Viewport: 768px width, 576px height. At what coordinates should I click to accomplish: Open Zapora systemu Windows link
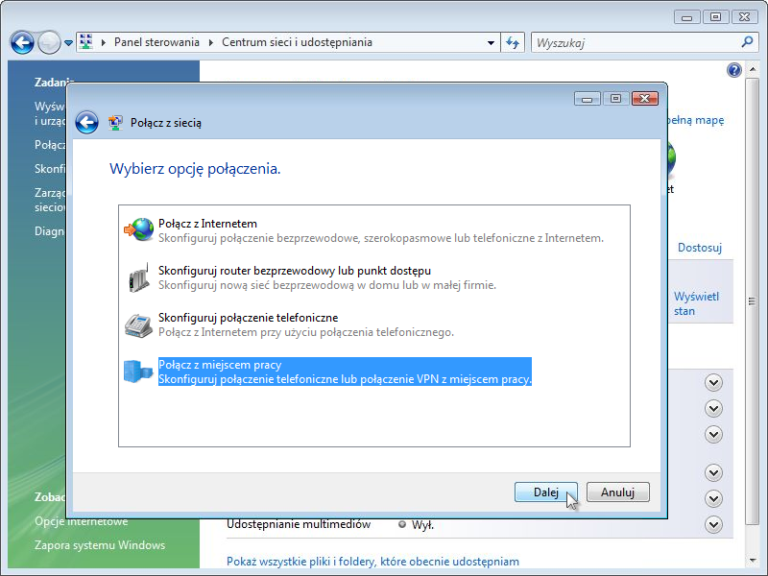click(x=100, y=545)
